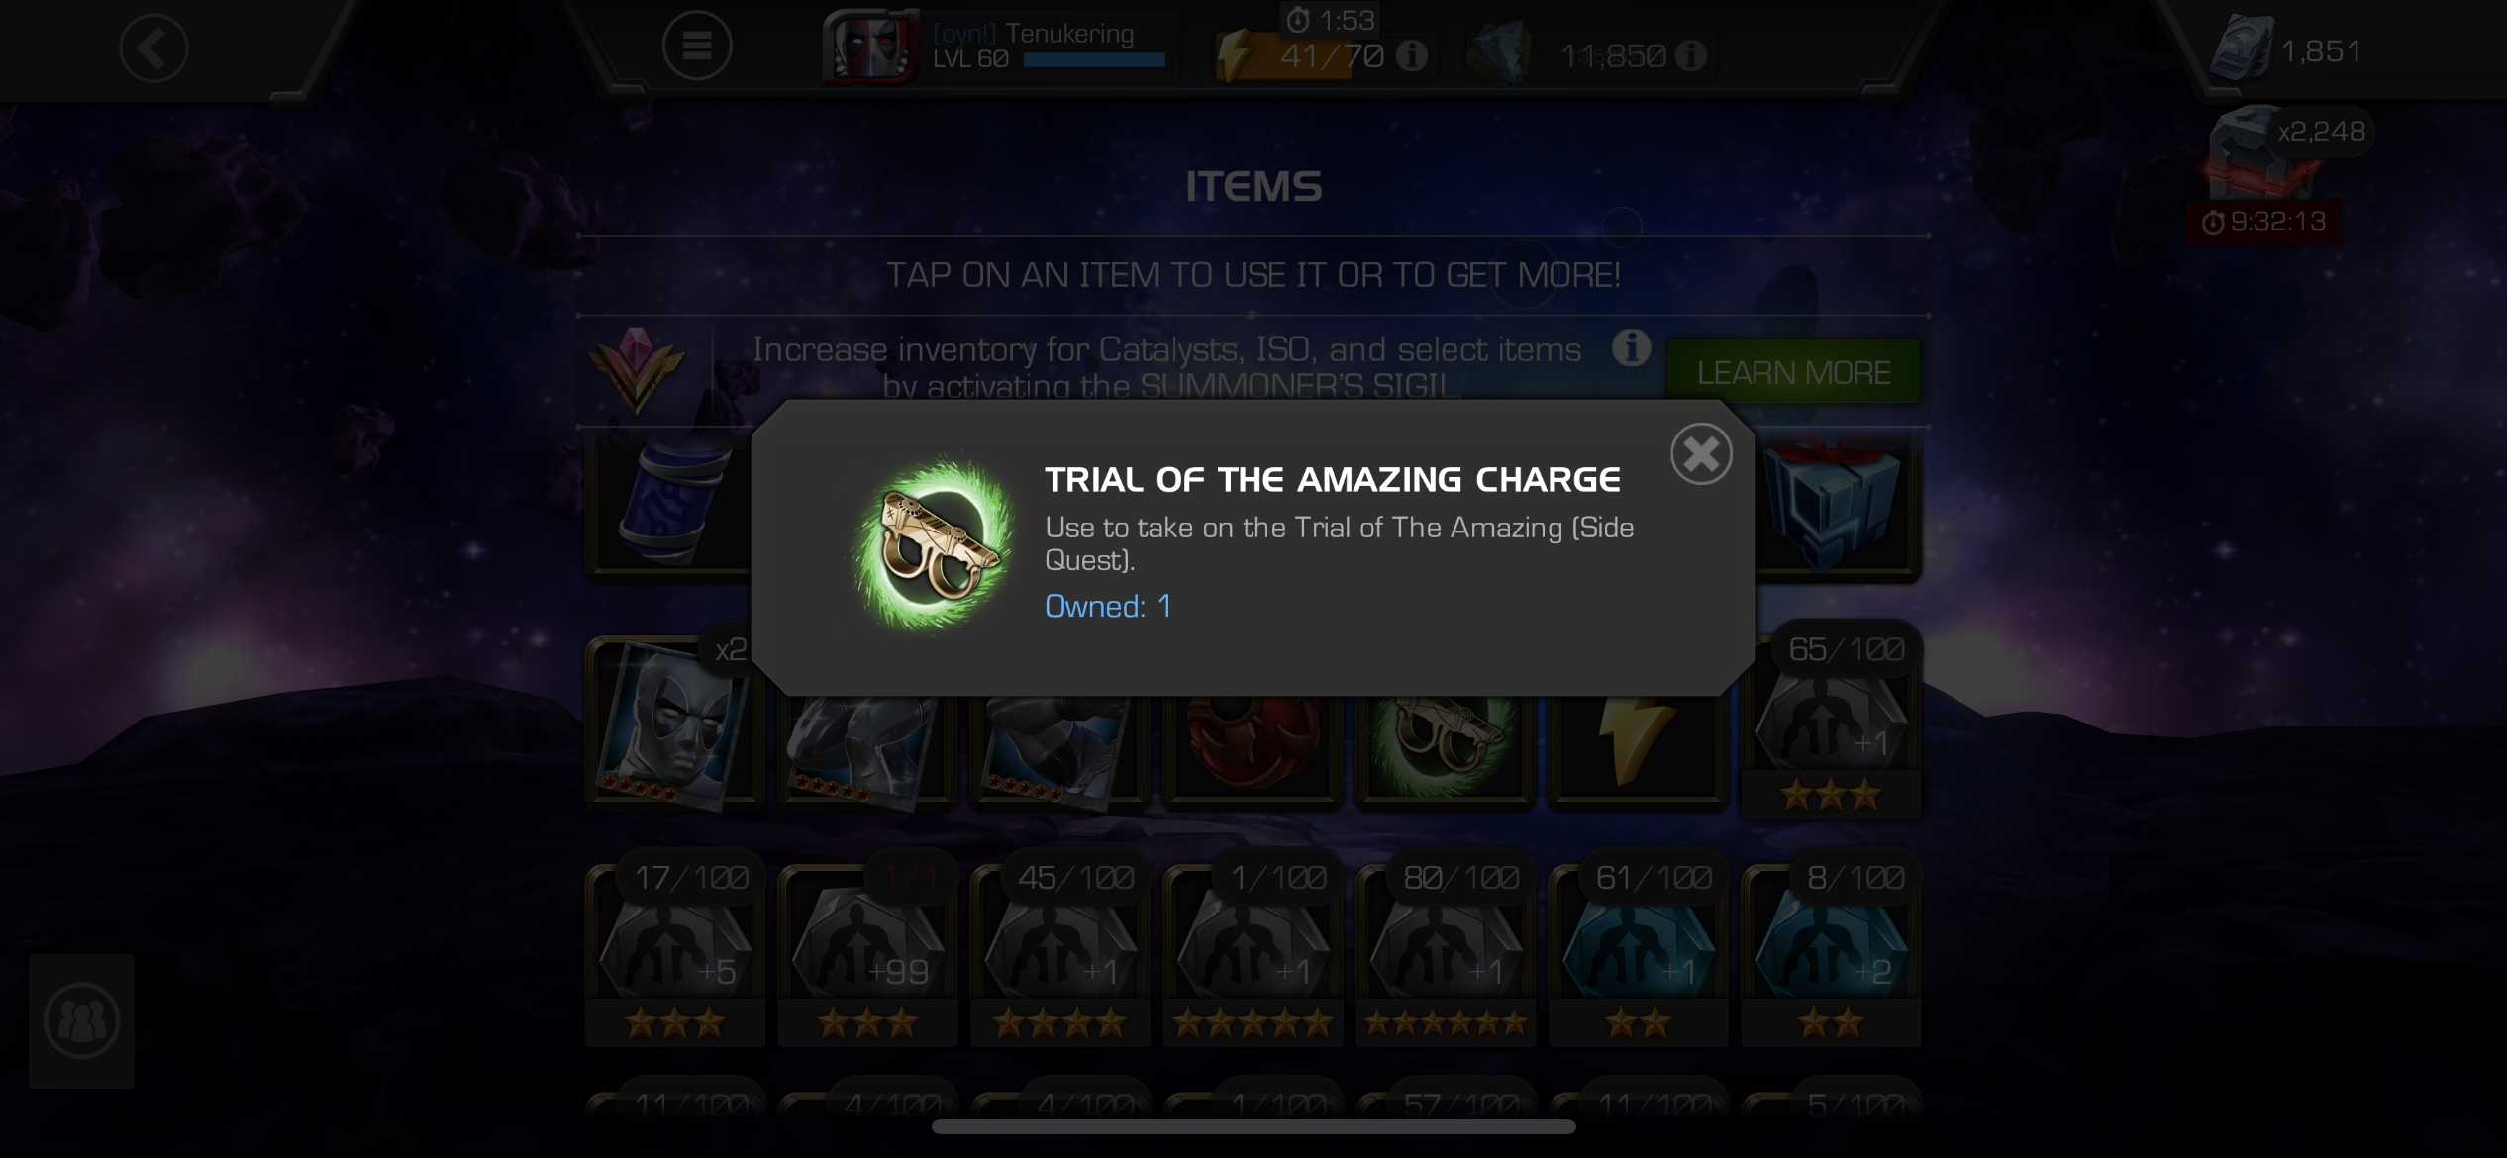Show info for the 11,850 shards counter

1691,55
